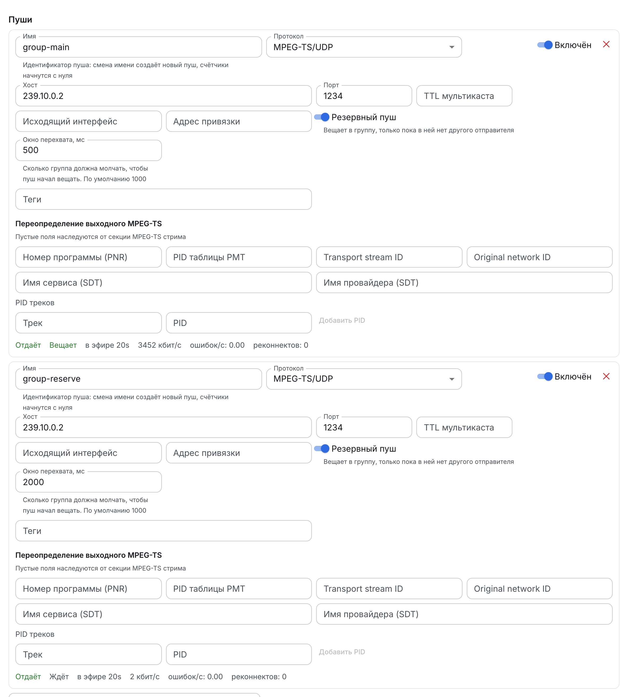The width and height of the screenshot is (628, 697).
Task: Click the Теги field in group-main
Action: point(164,199)
